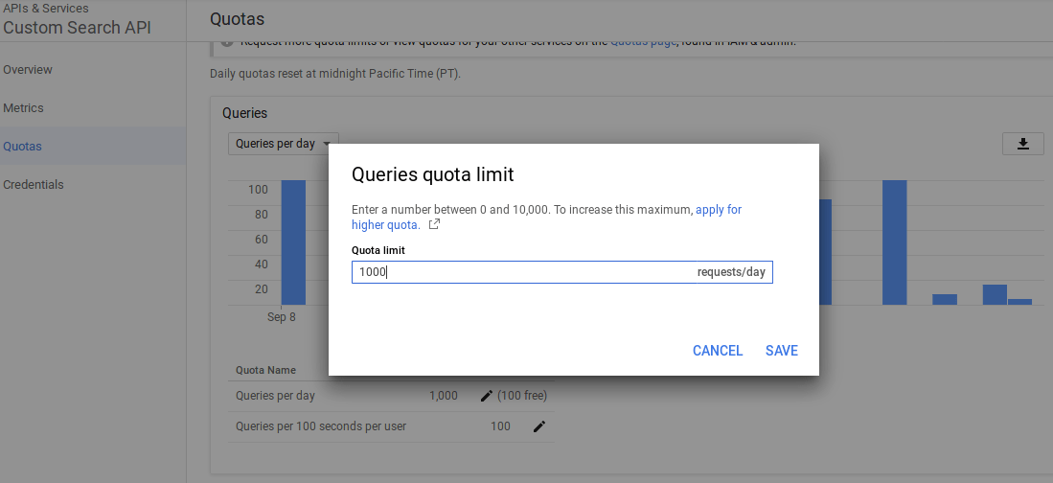
Task: Click the requests/day unit label
Action: tap(731, 272)
